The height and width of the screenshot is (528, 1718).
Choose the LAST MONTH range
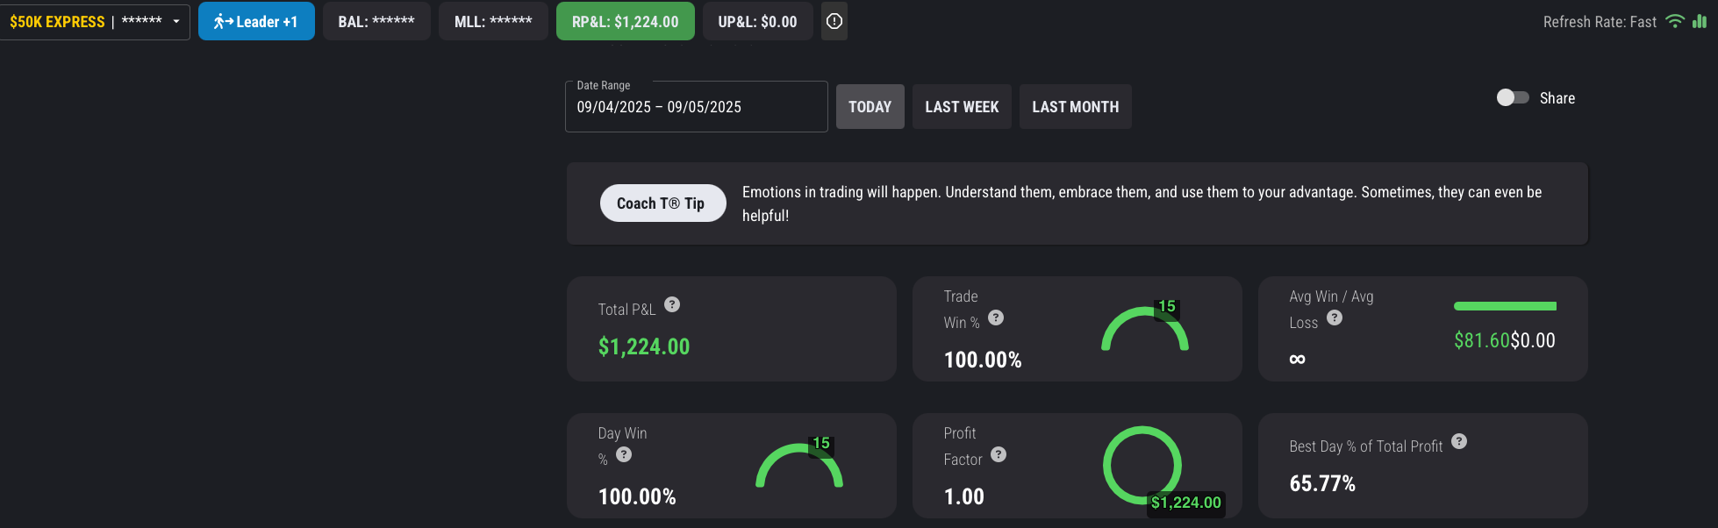(x=1075, y=107)
